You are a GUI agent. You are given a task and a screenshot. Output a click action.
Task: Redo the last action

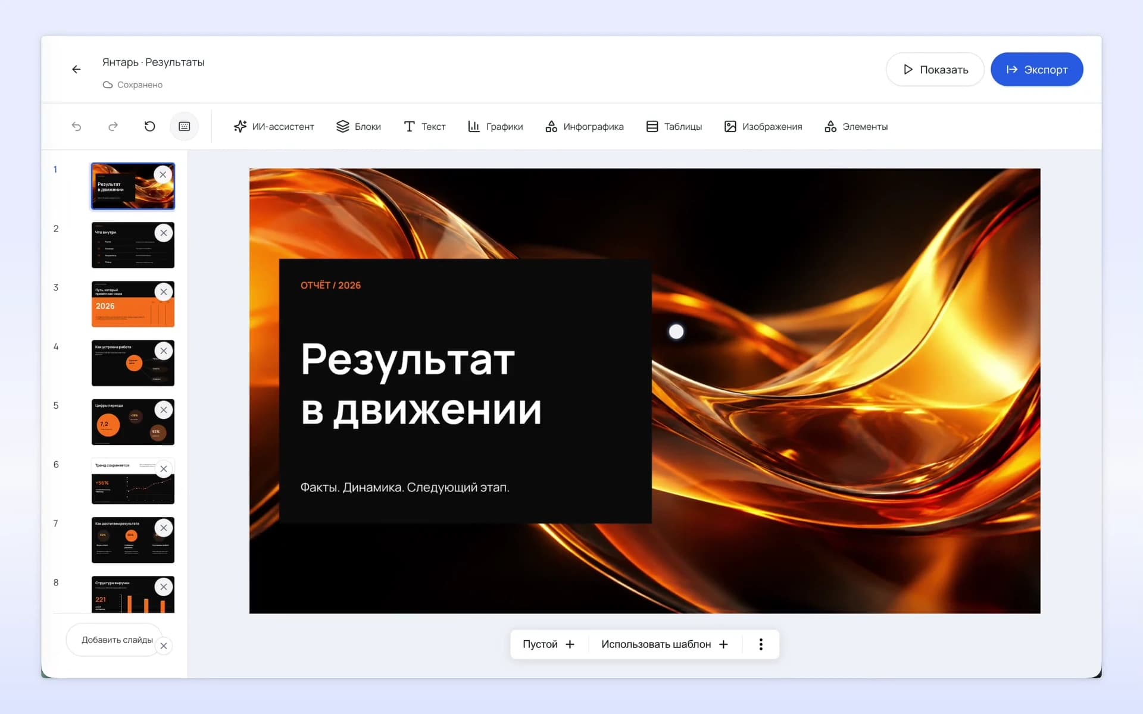tap(113, 126)
